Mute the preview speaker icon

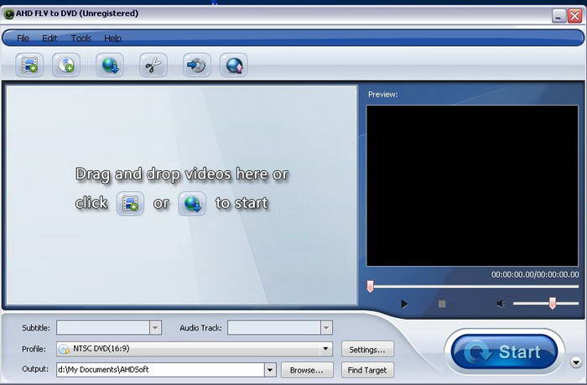pos(501,304)
